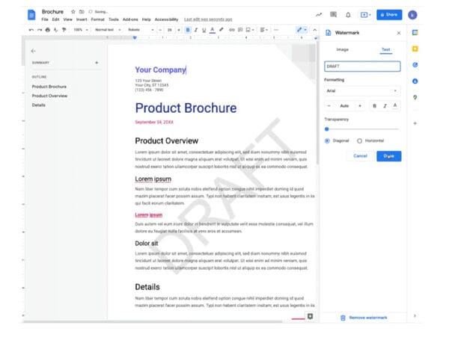Click the Undo icon in toolbar
Image resolution: width=449 pixels, height=340 pixels.
coord(31,30)
